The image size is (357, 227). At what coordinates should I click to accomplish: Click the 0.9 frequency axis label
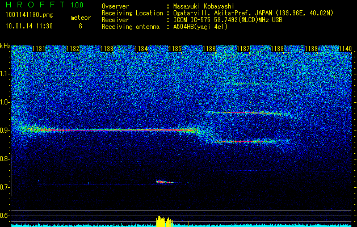tap(5, 131)
